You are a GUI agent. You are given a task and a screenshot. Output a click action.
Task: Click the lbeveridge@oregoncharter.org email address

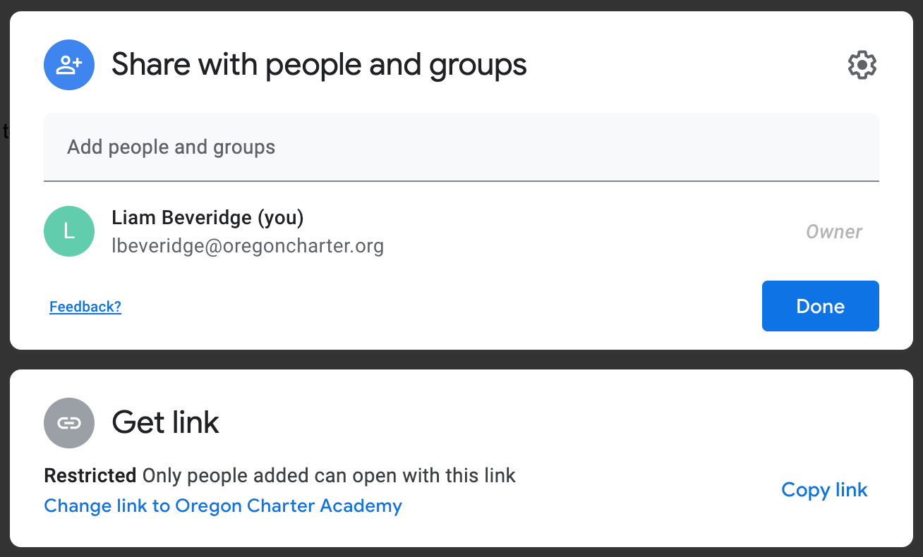click(248, 246)
